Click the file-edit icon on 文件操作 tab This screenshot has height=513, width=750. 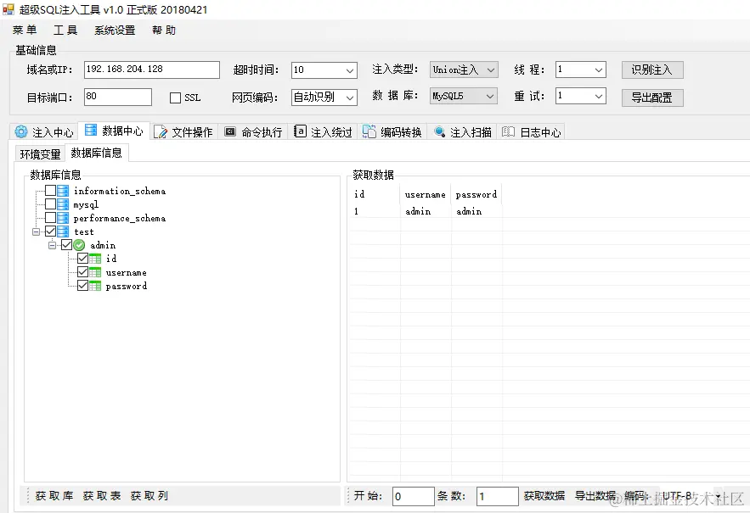(161, 131)
